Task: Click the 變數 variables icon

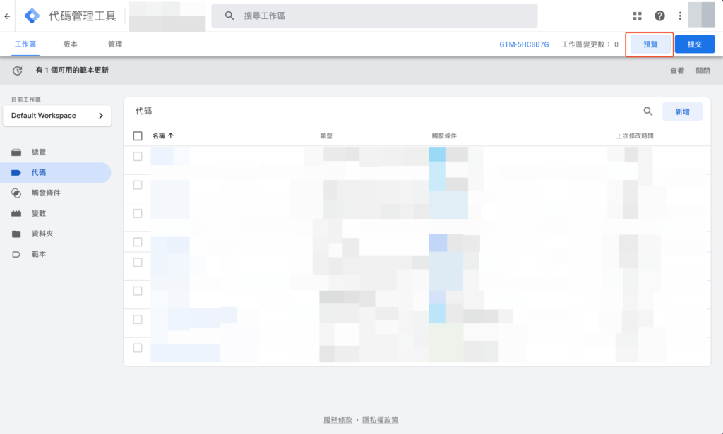Action: click(x=16, y=213)
